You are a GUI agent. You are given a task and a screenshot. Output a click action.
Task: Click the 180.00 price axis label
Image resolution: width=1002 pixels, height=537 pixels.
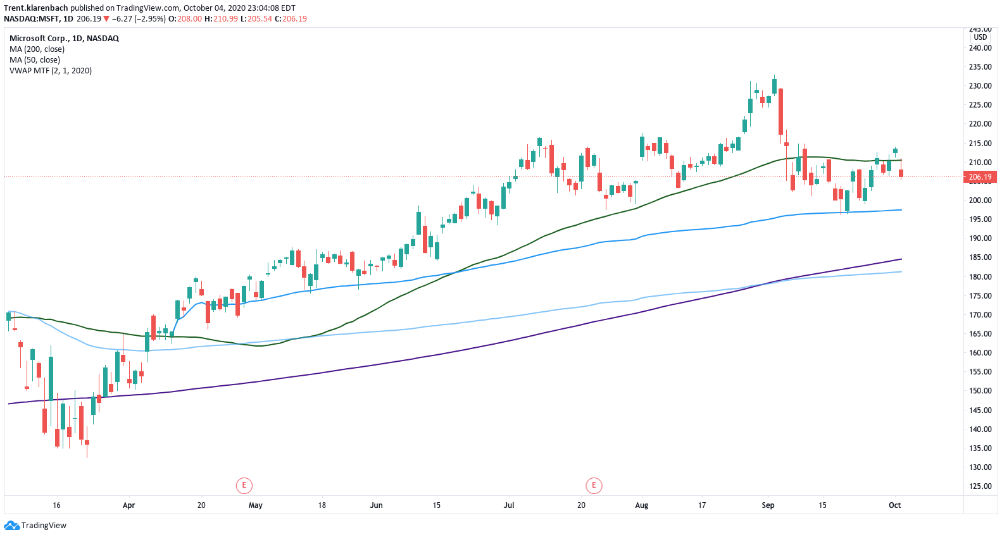[x=980, y=277]
